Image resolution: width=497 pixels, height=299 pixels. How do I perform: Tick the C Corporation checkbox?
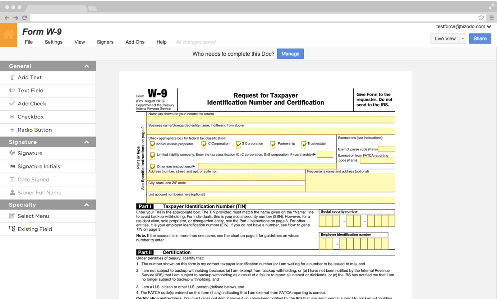[x=204, y=144]
